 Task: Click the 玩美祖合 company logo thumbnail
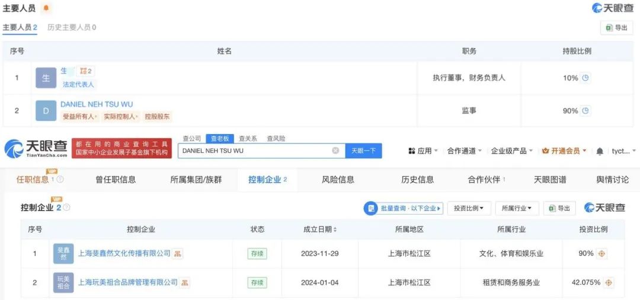[x=63, y=282]
